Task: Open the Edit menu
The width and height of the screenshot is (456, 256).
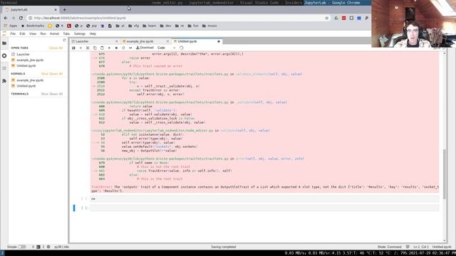Action: click(x=22, y=33)
